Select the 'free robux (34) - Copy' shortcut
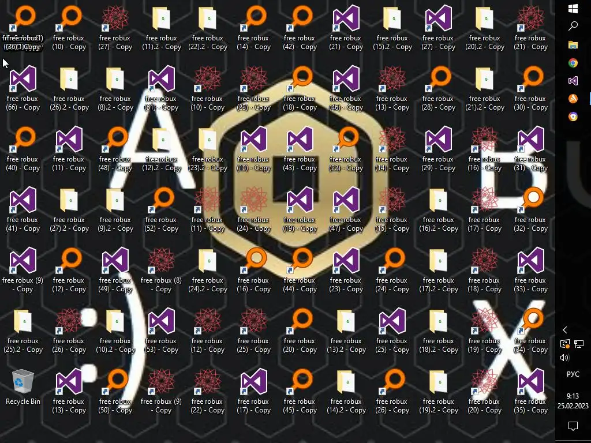Viewport: 591px width, 443px height. point(531,331)
